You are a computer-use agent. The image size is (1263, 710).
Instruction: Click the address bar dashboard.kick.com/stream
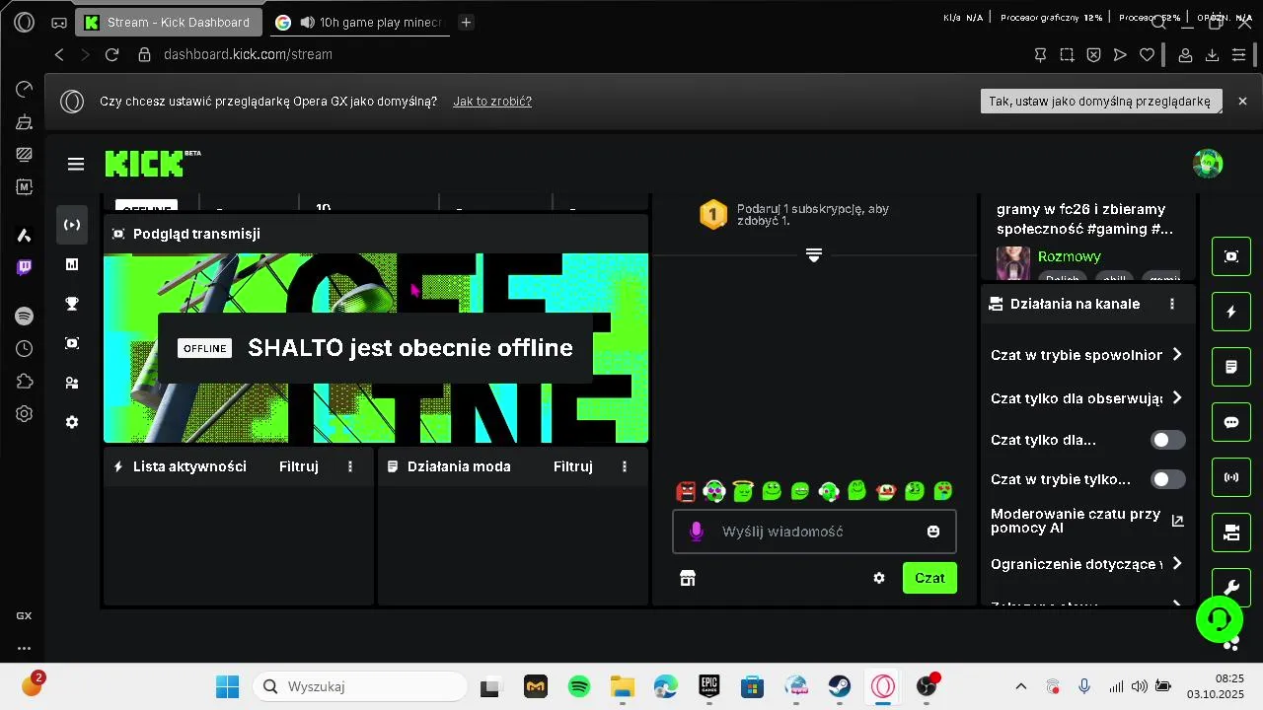[248, 55]
